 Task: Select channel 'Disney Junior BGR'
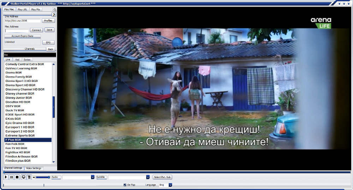pyautogui.click(x=19, y=98)
